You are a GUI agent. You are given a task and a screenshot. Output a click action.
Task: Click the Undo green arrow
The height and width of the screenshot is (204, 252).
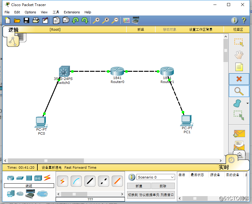(x=75, y=20)
